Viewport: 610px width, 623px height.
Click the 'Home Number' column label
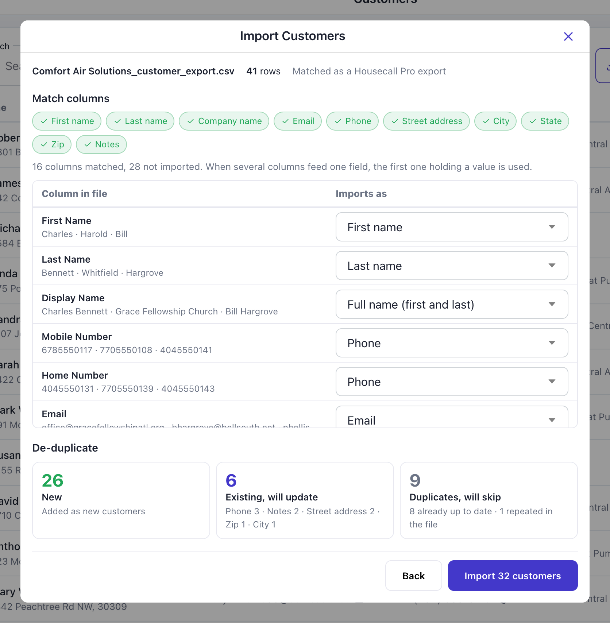coord(75,375)
